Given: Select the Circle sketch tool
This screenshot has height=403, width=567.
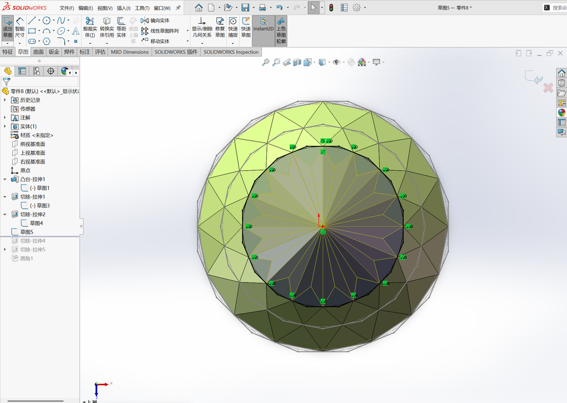Looking at the screenshot, I should coord(47,20).
